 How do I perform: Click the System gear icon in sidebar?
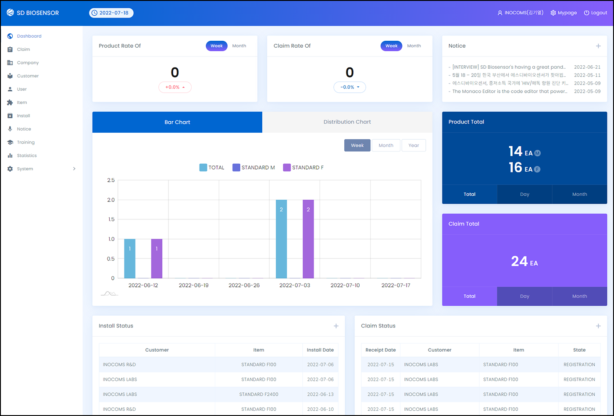[10, 169]
